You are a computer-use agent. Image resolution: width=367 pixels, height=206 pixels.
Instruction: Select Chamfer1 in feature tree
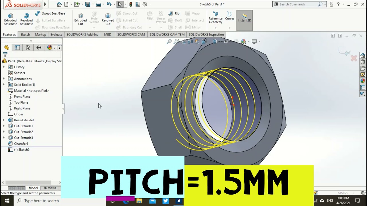[x=21, y=144]
